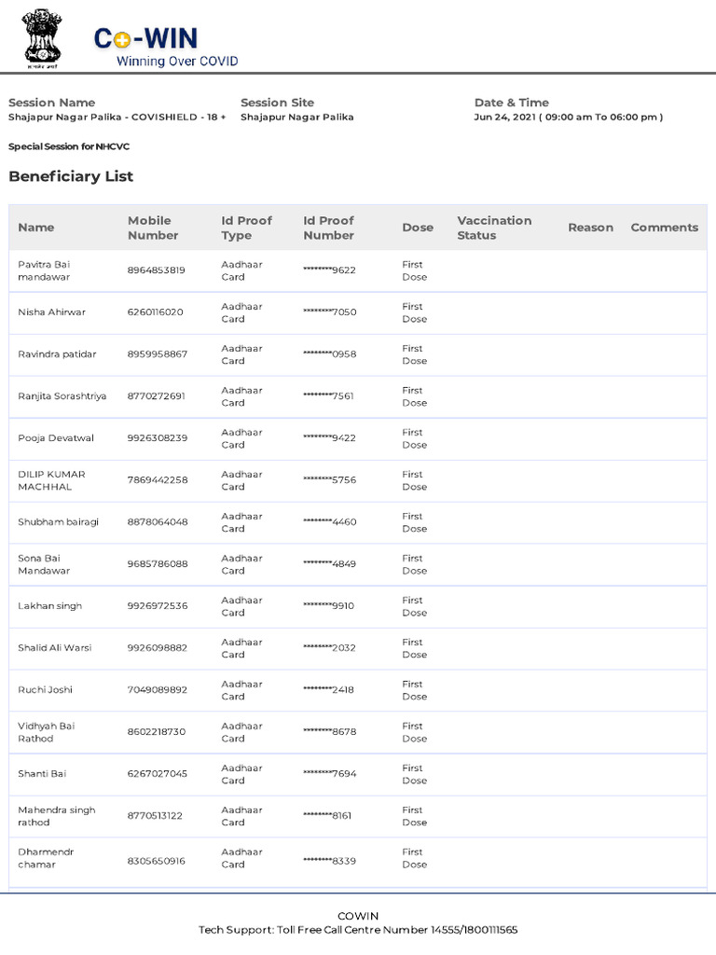Screen dimensions: 716x955
Task: Click the national emblem logo
Action: 42,38
